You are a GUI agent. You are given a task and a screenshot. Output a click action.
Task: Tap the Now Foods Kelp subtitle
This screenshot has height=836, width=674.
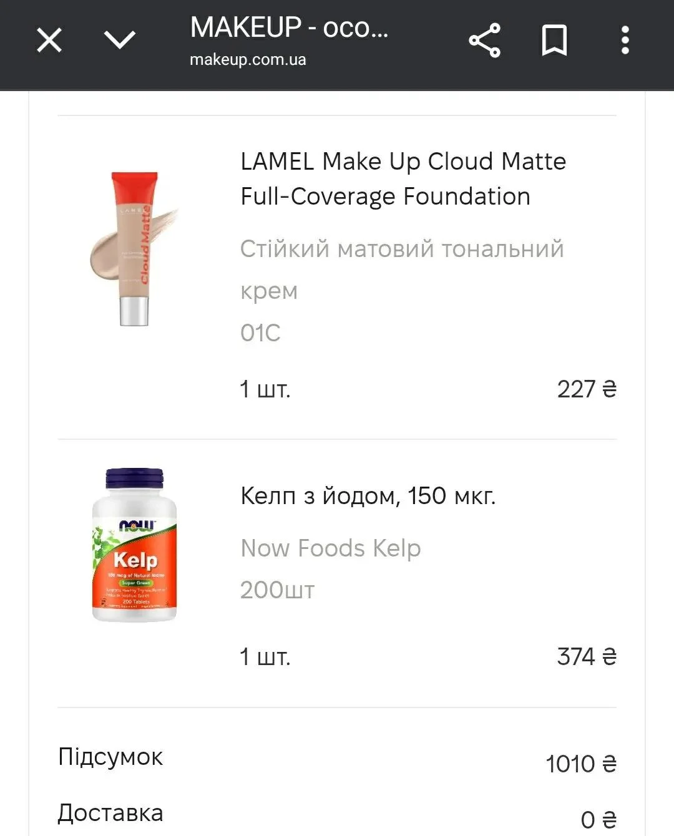(330, 548)
